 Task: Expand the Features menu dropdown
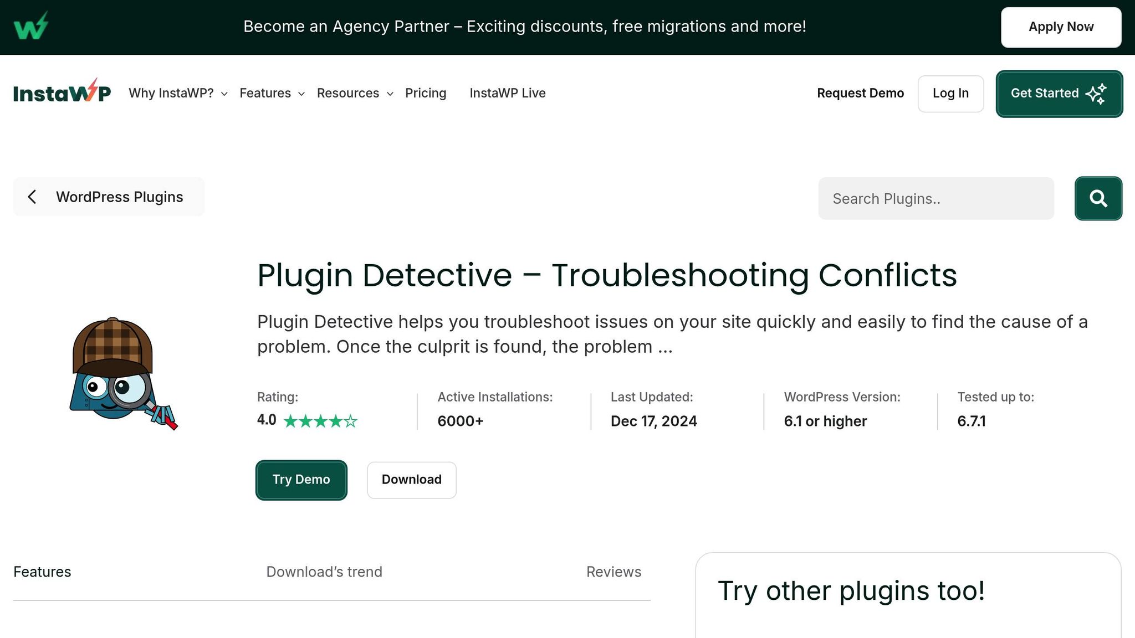(x=272, y=93)
